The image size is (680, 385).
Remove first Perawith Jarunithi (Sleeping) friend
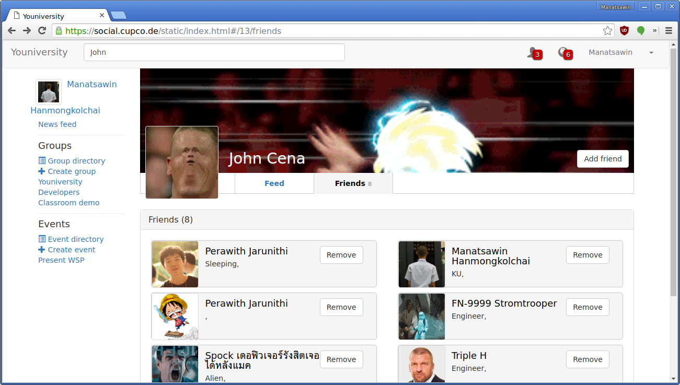pos(341,255)
